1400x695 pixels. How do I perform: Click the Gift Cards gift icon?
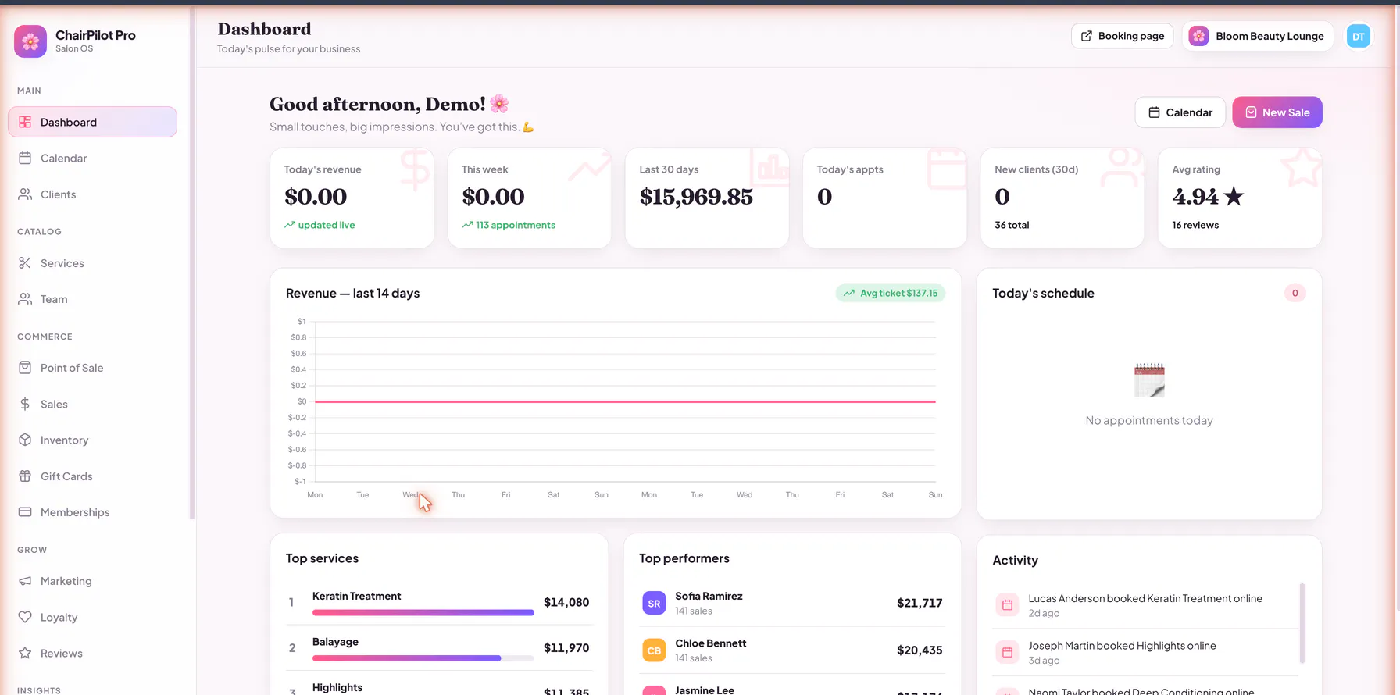tap(25, 476)
